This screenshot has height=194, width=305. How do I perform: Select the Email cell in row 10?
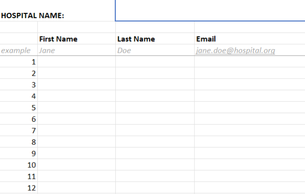pos(250,165)
